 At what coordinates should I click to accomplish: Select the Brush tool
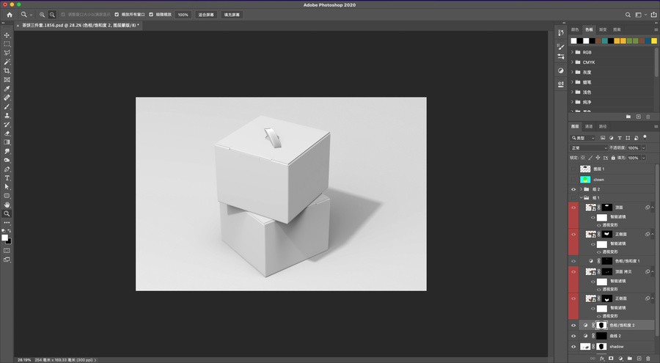coord(7,106)
